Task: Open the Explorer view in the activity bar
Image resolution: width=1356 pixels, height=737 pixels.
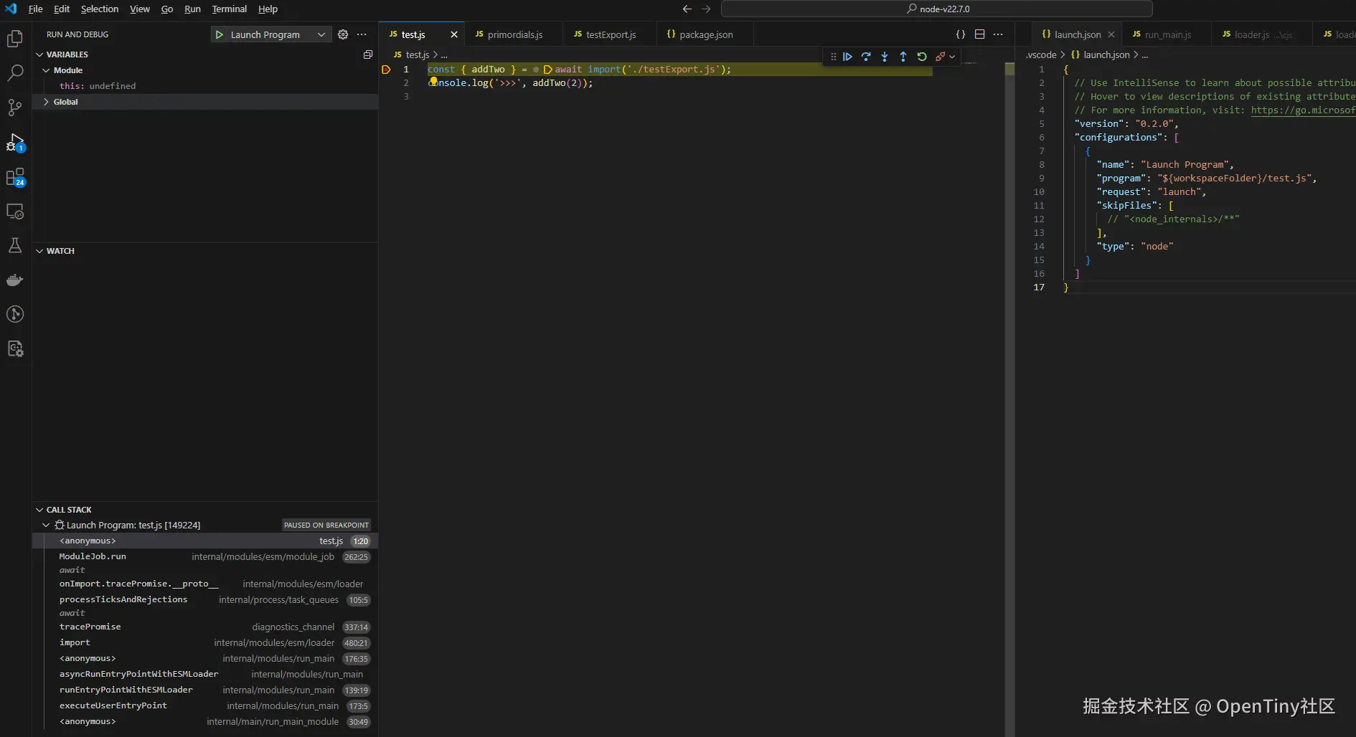Action: coord(15,39)
